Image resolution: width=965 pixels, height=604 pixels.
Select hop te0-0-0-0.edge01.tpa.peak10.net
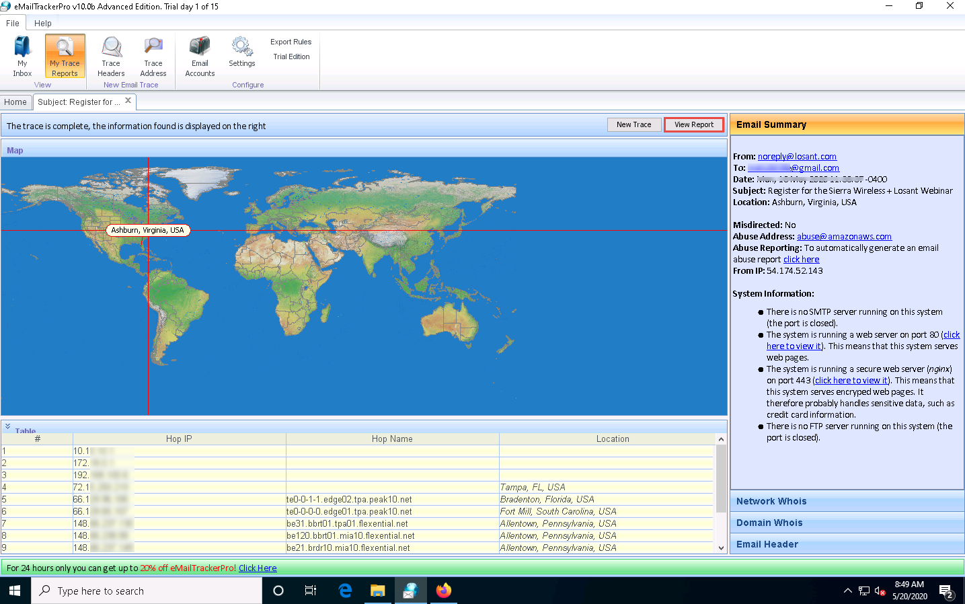(x=349, y=512)
